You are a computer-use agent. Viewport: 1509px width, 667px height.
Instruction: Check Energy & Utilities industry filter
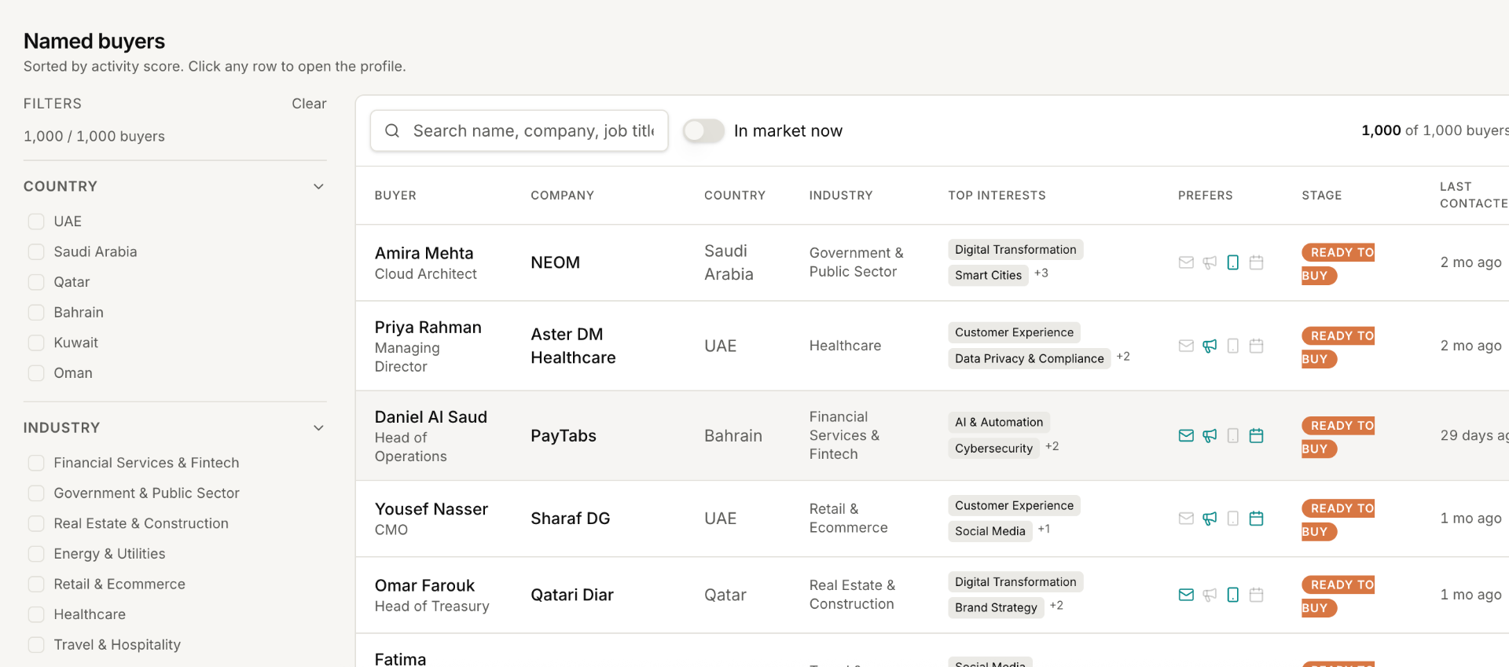tap(36, 554)
